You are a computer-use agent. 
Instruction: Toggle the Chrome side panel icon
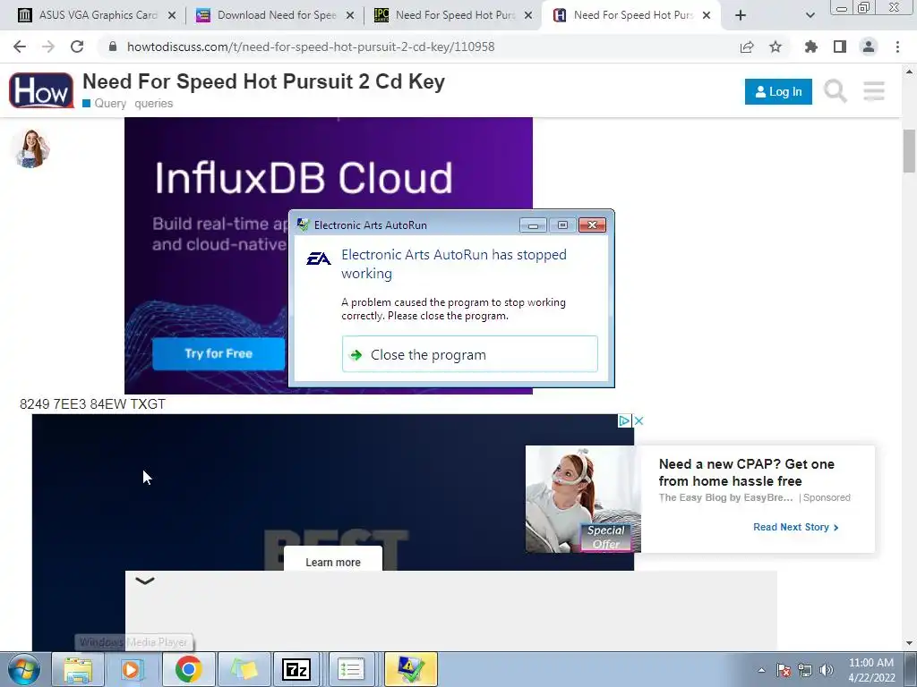[x=840, y=47]
